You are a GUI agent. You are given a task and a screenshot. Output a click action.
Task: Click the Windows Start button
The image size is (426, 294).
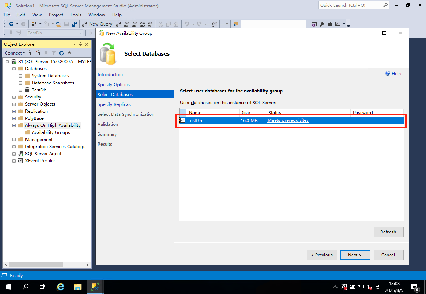[x=8, y=287]
